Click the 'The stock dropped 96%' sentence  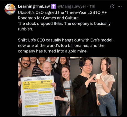point(40,24)
